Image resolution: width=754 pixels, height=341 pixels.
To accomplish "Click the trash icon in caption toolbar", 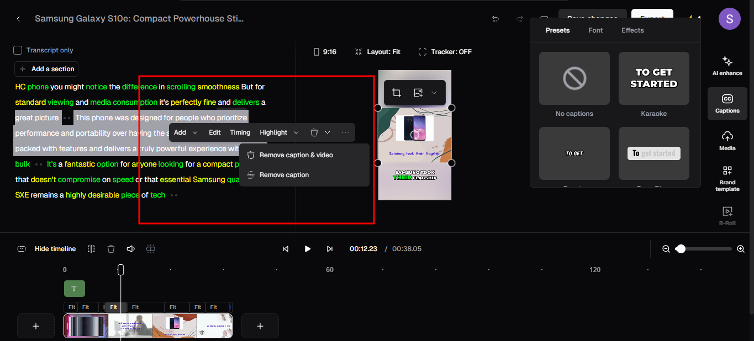I will 314,132.
